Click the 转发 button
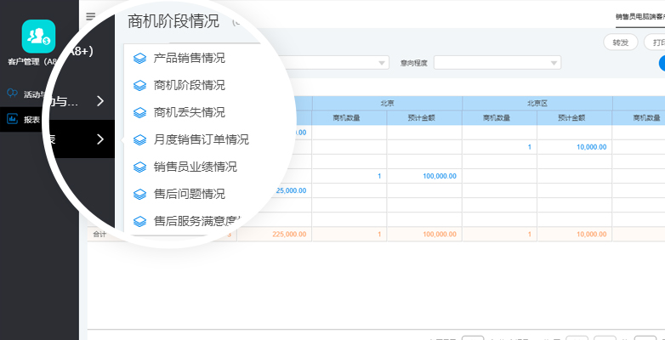 [x=620, y=42]
